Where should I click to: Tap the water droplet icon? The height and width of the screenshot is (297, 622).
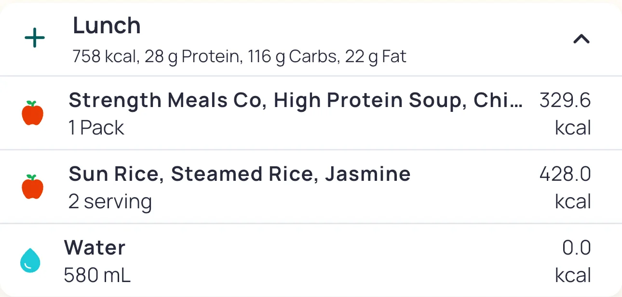tap(30, 261)
